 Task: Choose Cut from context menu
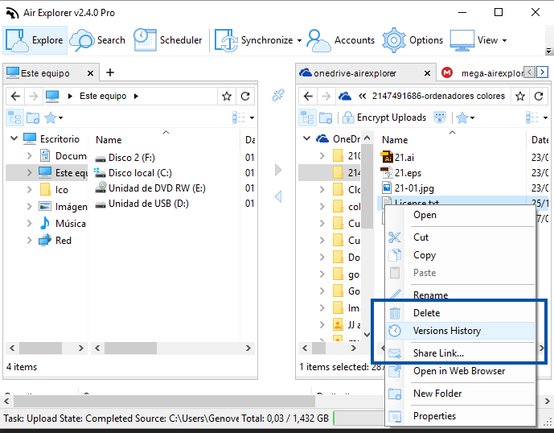coord(460,237)
